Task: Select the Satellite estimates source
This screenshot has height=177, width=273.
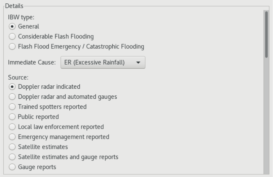Action: point(12,147)
